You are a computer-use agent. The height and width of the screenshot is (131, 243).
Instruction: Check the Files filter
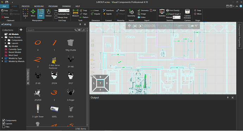click(4, 127)
